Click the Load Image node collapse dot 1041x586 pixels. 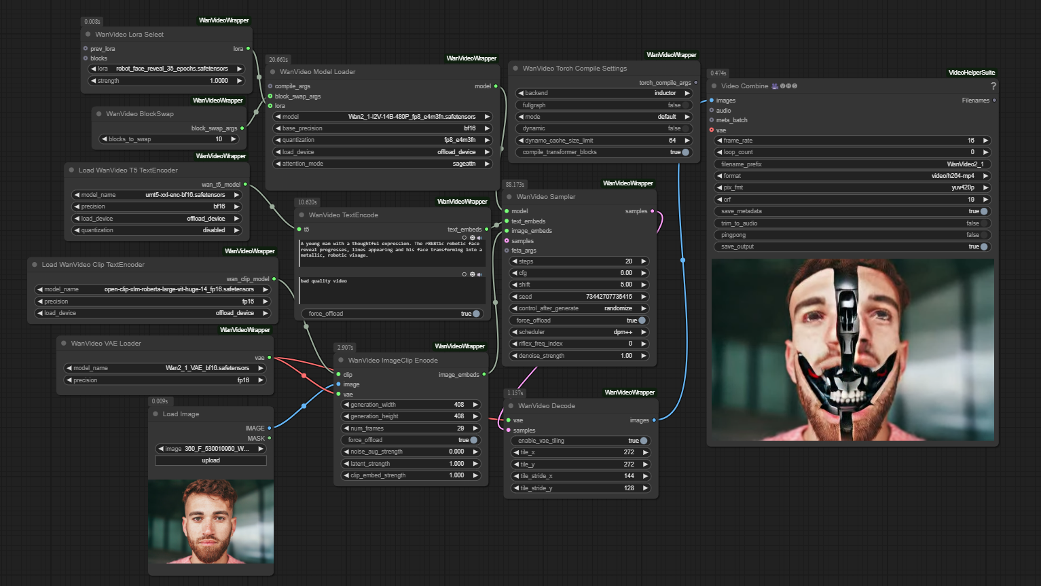tap(156, 414)
